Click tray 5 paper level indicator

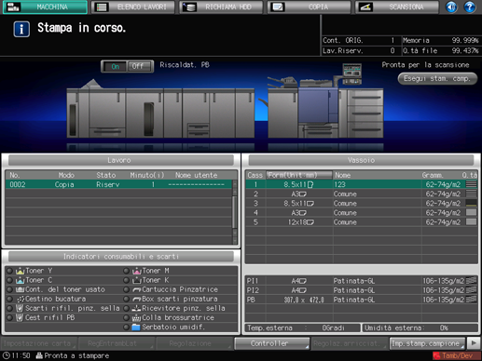471,222
